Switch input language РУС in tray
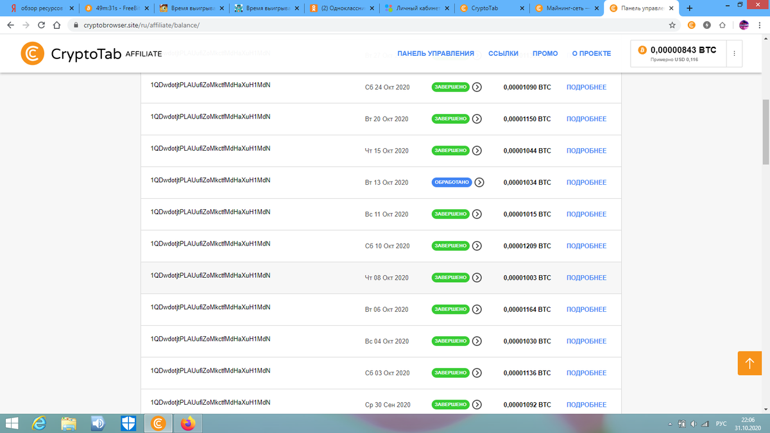 [x=721, y=423]
